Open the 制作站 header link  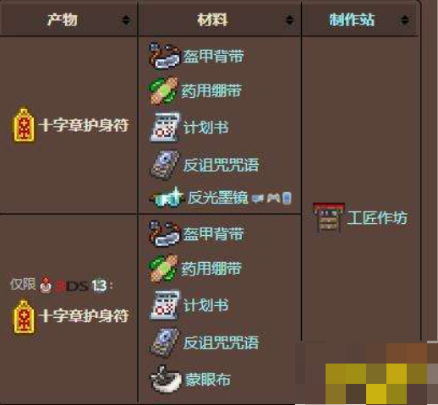(352, 20)
